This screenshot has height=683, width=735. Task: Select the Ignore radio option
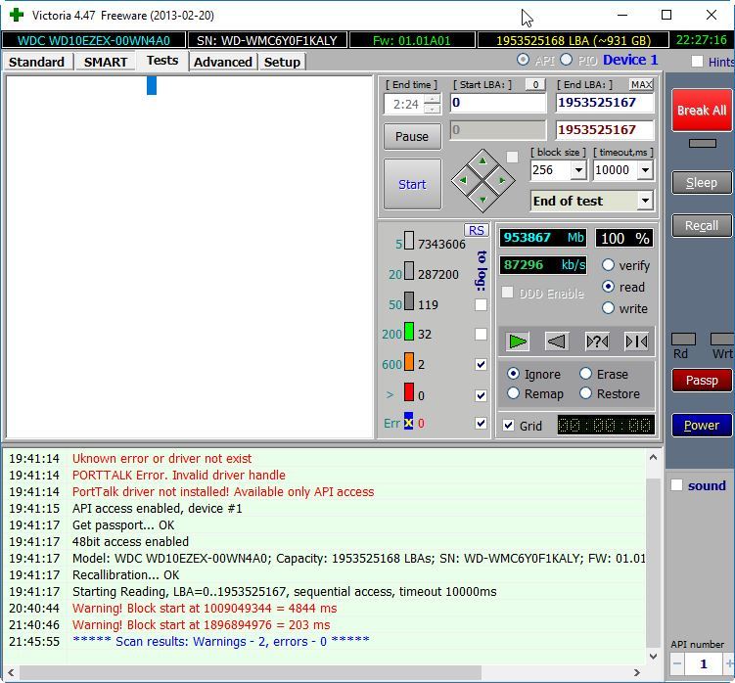point(513,374)
